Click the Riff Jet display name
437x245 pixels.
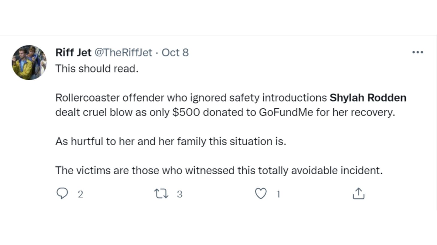tap(73, 52)
